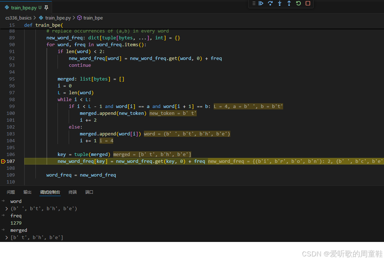Click the pin icon on train_bpe.py tab
This screenshot has height=260, width=384.
pyautogui.click(x=46, y=8)
